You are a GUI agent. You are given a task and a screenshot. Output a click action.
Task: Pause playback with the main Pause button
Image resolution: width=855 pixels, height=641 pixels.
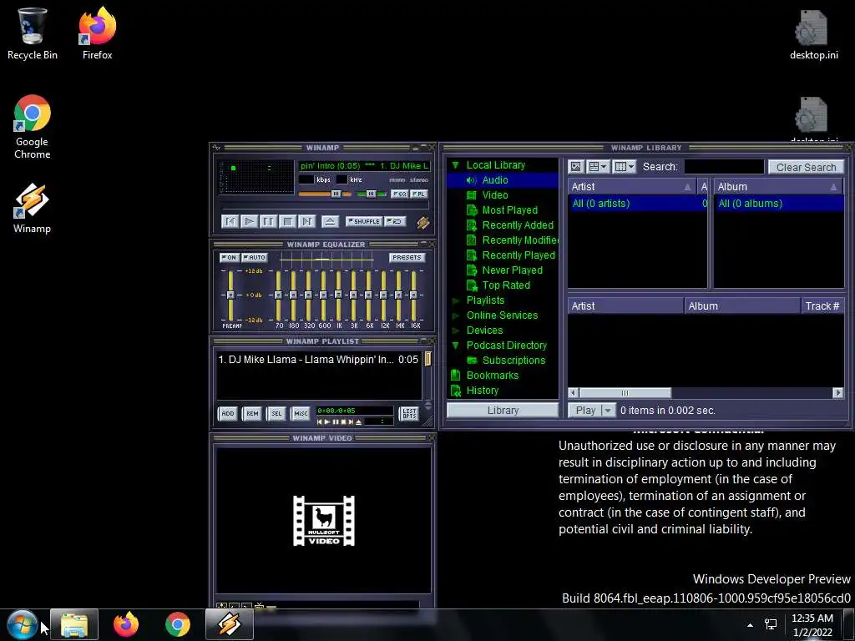268,221
